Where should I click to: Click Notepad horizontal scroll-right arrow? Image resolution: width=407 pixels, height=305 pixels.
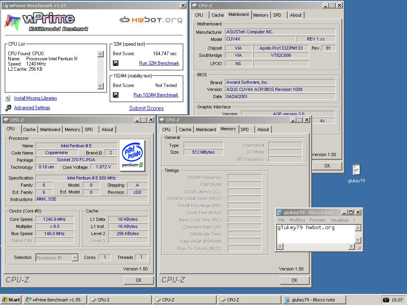point(351,246)
